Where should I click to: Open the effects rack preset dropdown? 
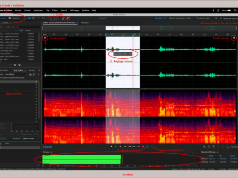coord(16,75)
